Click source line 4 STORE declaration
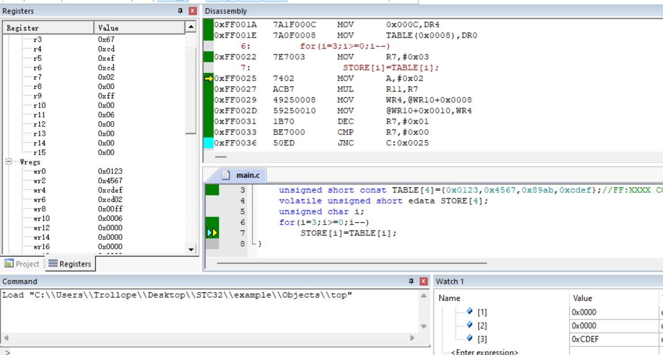 (383, 201)
